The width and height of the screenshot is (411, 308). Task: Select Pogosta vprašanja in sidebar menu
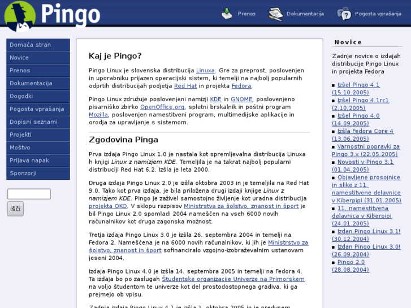tap(38, 109)
